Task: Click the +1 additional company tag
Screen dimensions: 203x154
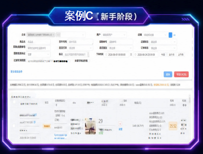Action: click(x=58, y=35)
